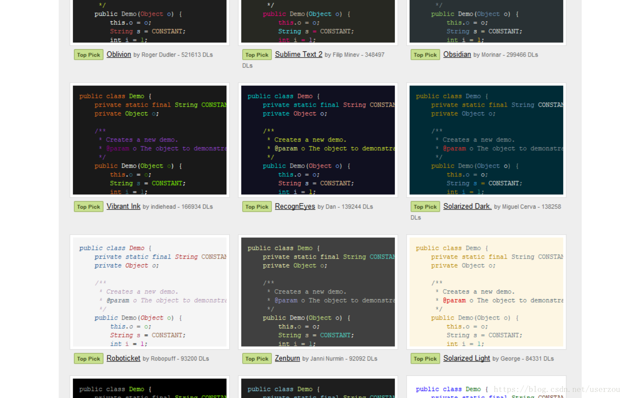Screen dimensions: 625x398
Task: Click the Top Pick badge beside Zenburn
Action: tap(257, 359)
